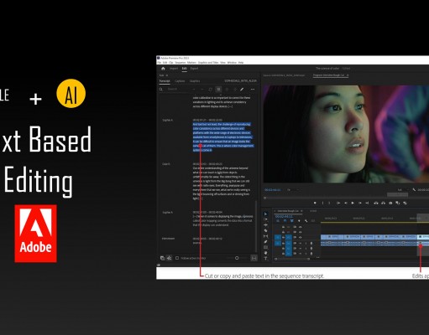Click the Transcript panel vertical scrollbar
Viewport: 429px width, 335px height.
tap(256, 226)
